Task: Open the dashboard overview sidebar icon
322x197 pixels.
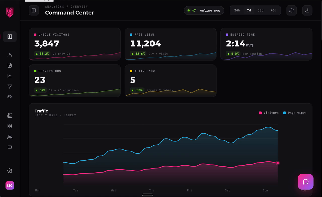Action: coord(10,36)
